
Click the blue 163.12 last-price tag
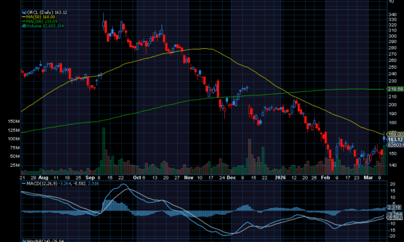pyautogui.click(x=395, y=140)
